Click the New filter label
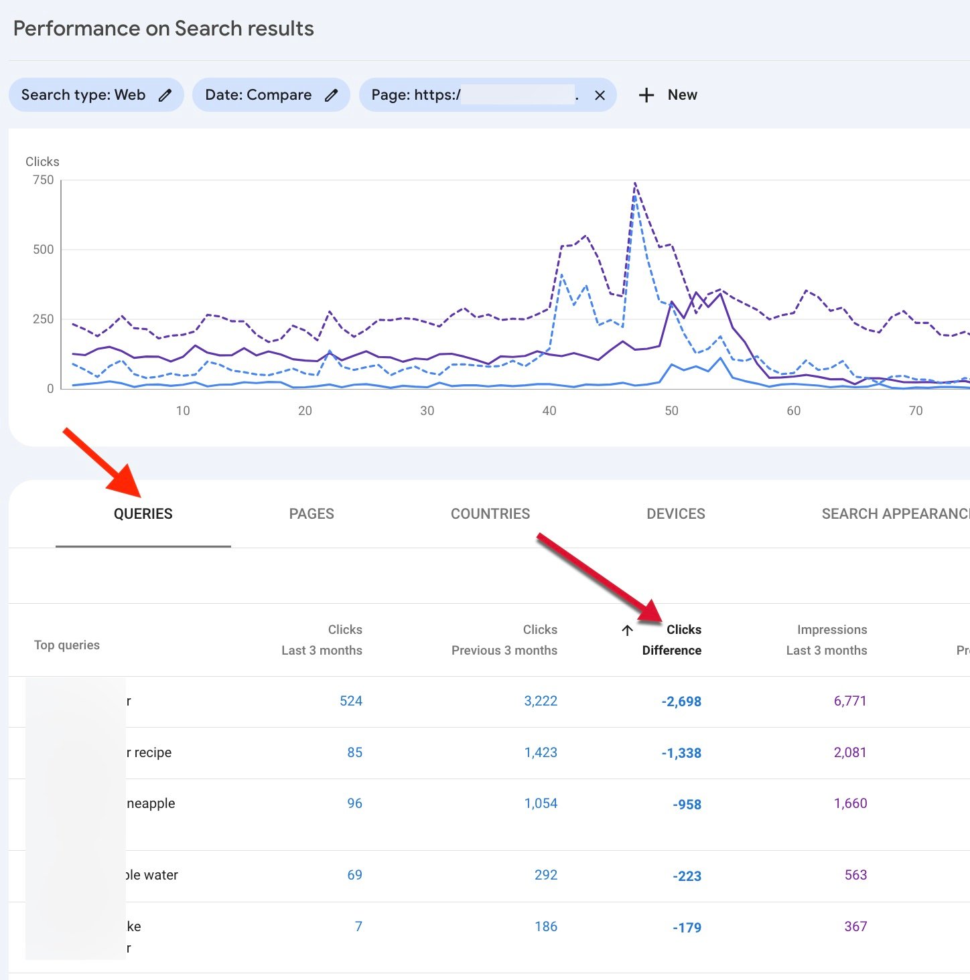970x980 pixels. click(682, 95)
